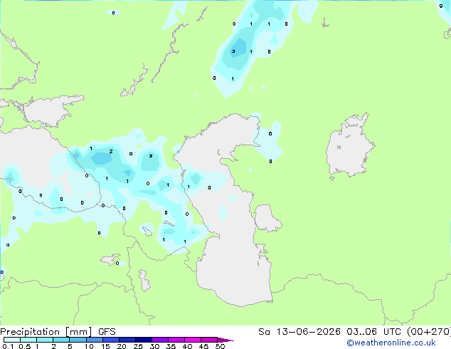The width and height of the screenshot is (451, 349).
Task: Pick the legend swatch between 2 and 5
Action: coord(61,340)
